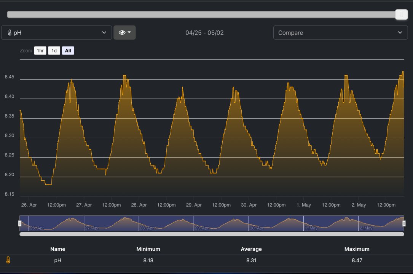This screenshot has height=274, width=413.
Task: Open the caret menu beside the eye icon
Action: tap(129, 33)
